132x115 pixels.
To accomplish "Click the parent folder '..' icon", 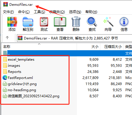I will 5,53.
